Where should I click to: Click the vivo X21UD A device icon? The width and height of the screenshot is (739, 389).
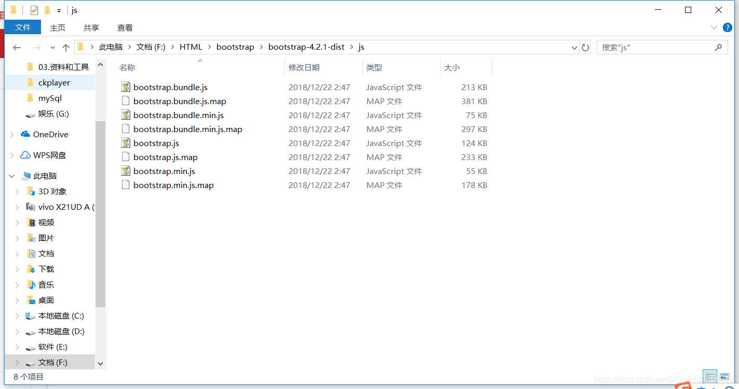[x=31, y=207]
